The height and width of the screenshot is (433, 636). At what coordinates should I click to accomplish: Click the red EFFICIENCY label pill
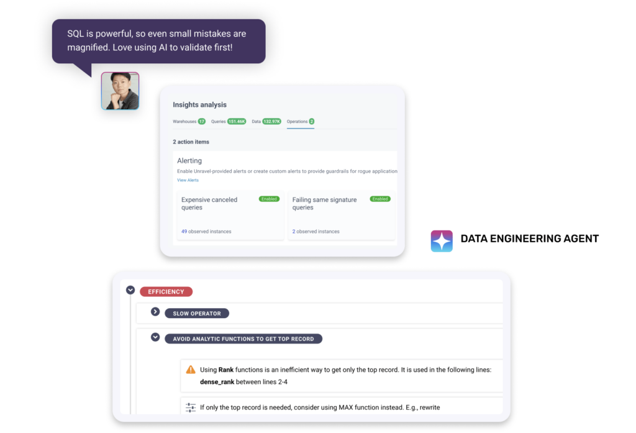166,292
